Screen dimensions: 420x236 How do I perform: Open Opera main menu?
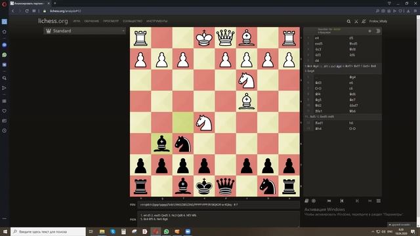(x=4, y=4)
